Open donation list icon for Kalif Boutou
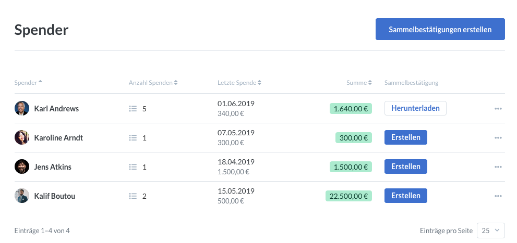 click(133, 196)
